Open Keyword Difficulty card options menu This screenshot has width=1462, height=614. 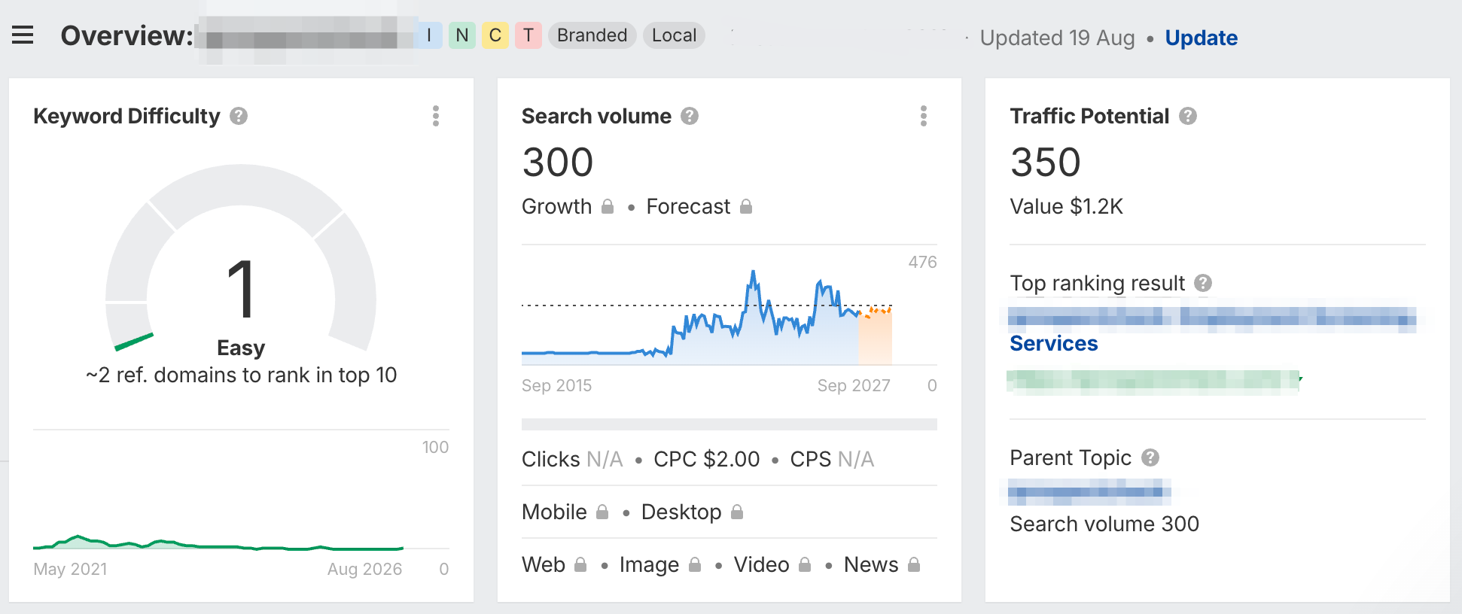436,116
